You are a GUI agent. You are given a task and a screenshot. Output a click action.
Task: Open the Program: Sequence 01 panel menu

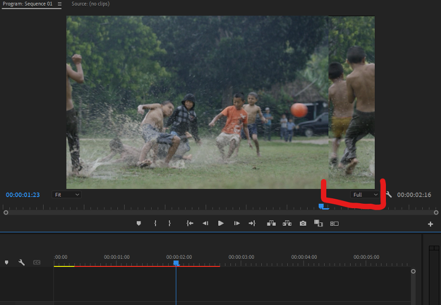tap(60, 4)
